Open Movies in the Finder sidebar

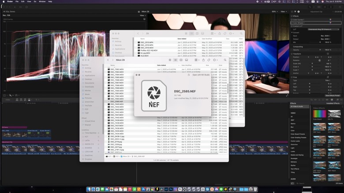click(x=88, y=91)
